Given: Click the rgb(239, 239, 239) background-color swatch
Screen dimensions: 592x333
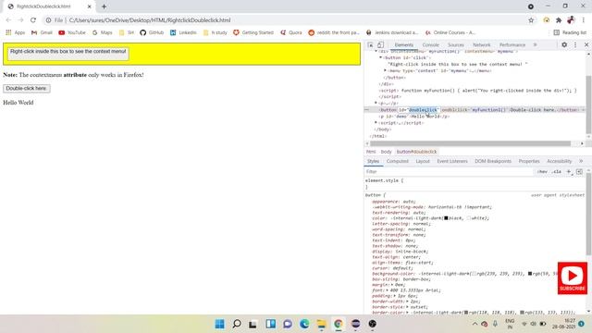Looking at the screenshot, I should coord(474,274).
